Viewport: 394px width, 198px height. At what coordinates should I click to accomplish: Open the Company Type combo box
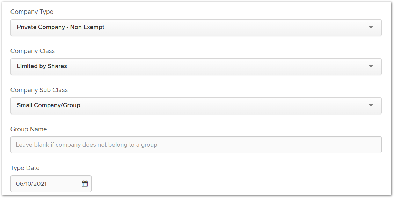click(x=196, y=27)
